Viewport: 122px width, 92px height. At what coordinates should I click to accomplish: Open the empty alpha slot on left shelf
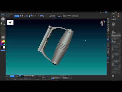tap(3, 29)
